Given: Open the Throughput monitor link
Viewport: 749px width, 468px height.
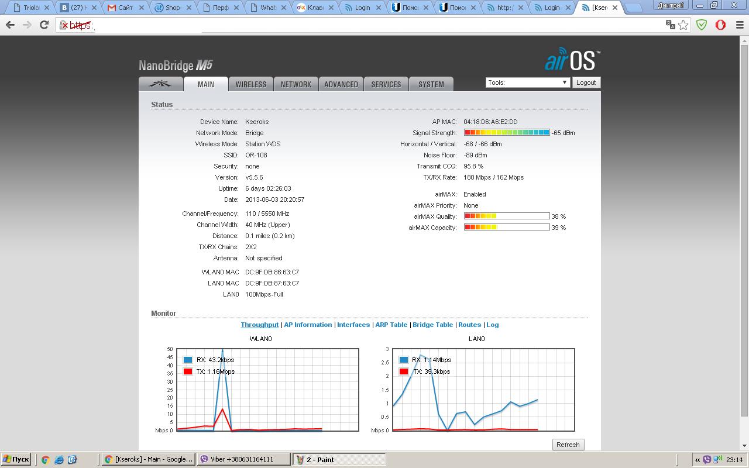Looking at the screenshot, I should click(260, 325).
